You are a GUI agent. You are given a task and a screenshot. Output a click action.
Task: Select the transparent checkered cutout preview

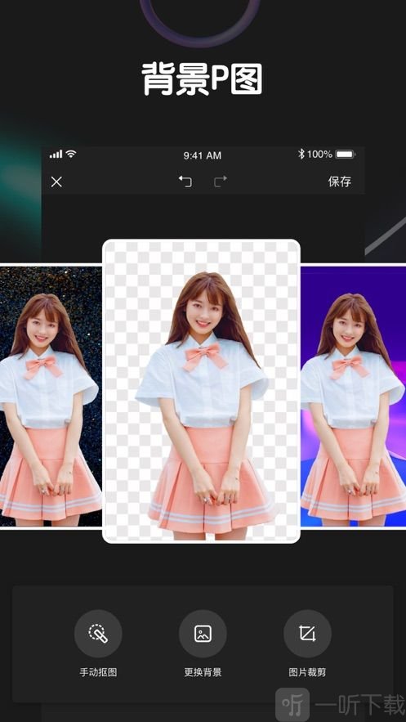[202, 391]
